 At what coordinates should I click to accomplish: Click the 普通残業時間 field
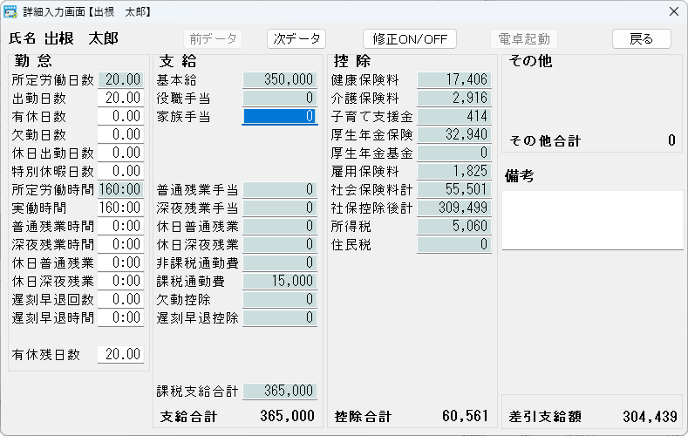click(x=120, y=226)
